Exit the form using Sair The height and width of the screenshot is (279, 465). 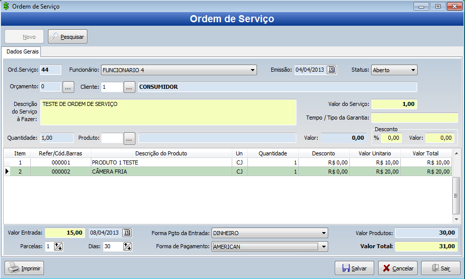[x=440, y=268]
